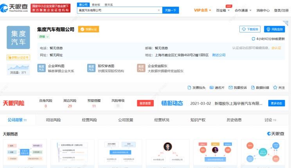The image size is (291, 168).
Task: Click the refresh icon beside 4小时43分钟前更新
Action: coord(253,39)
